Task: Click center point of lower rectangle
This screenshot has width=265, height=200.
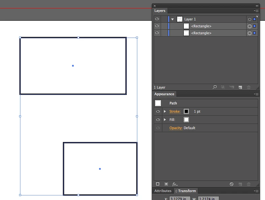Action: pyautogui.click(x=100, y=169)
